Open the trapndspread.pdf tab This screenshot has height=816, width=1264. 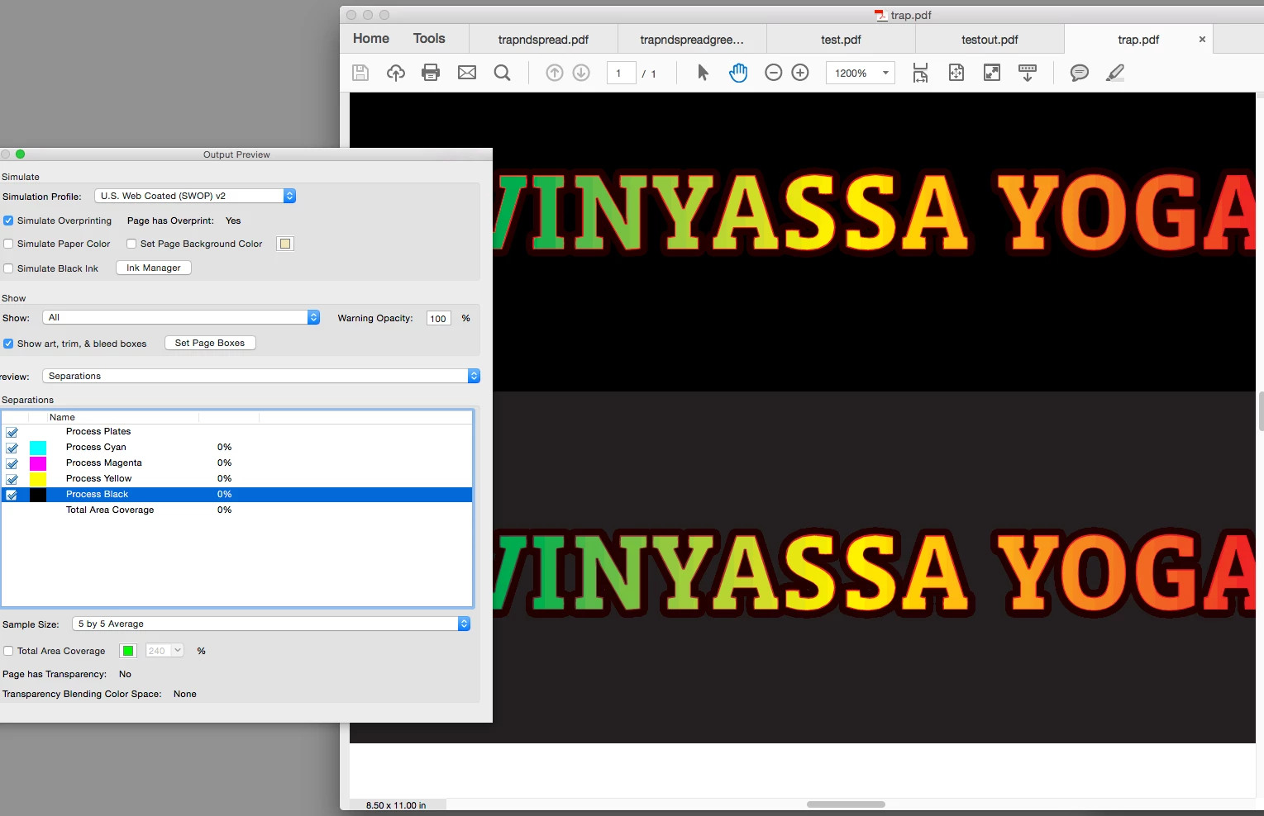tap(543, 40)
